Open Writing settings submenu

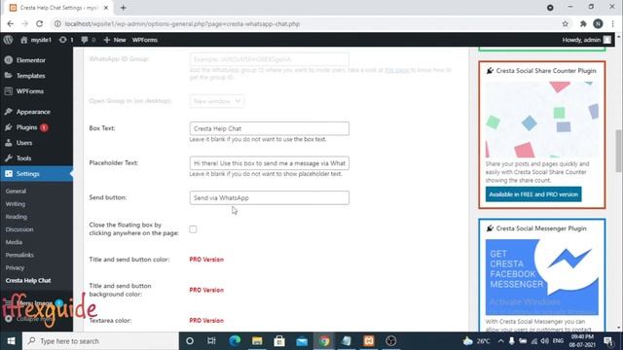coord(16,204)
